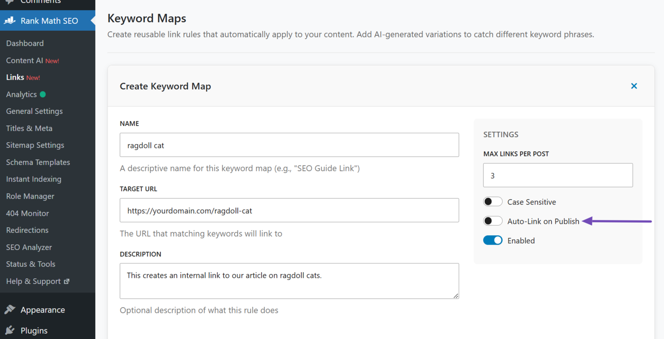
Task: Click the Appearance paintbrush icon
Action: (10, 310)
